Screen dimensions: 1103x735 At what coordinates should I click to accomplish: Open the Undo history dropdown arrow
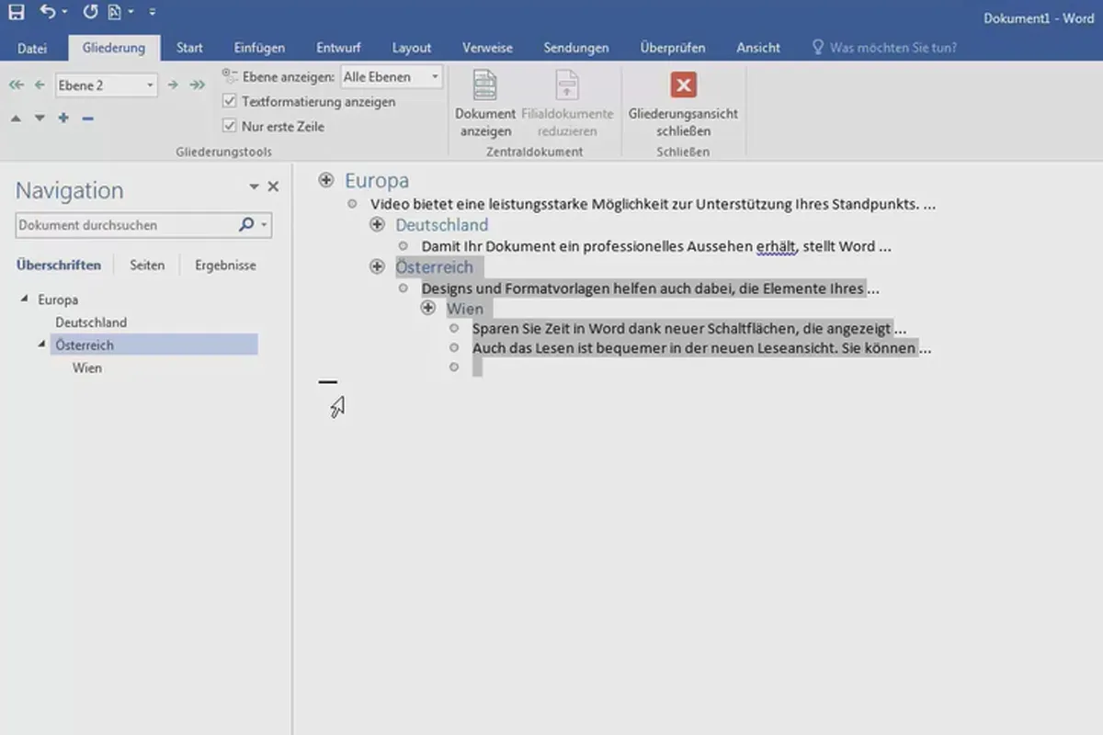coord(64,13)
